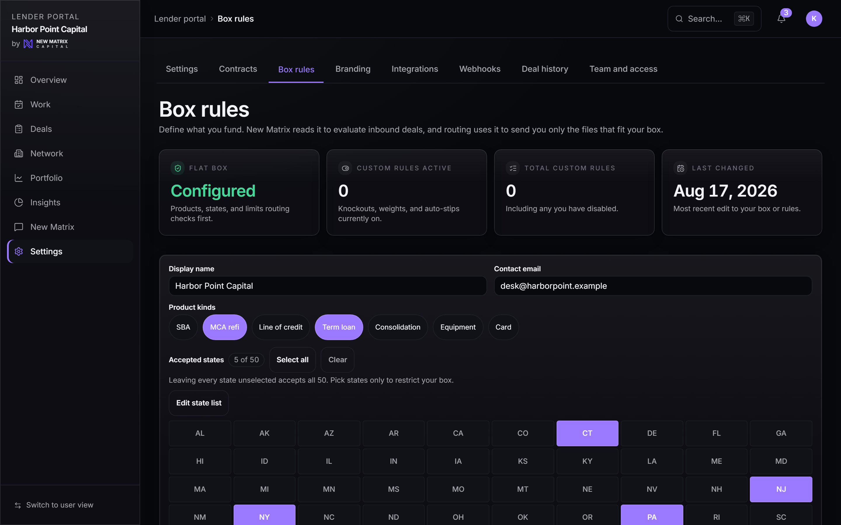
Task: Select the FL state tile
Action: tap(716, 433)
